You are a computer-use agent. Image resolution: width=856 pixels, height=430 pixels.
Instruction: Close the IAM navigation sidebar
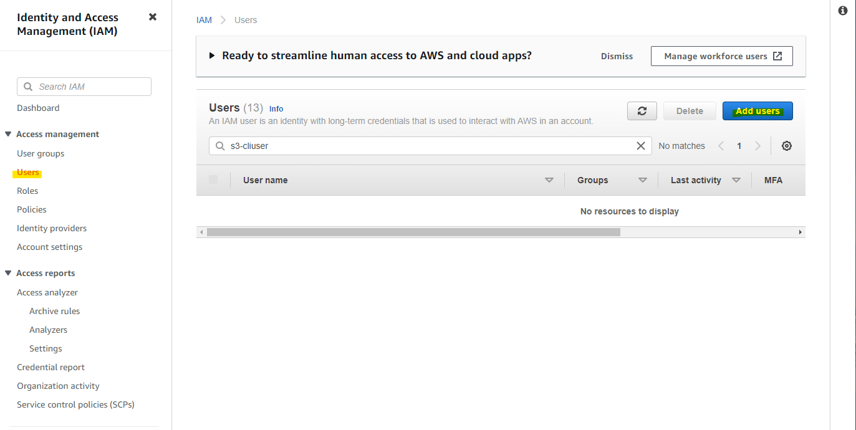coord(153,17)
